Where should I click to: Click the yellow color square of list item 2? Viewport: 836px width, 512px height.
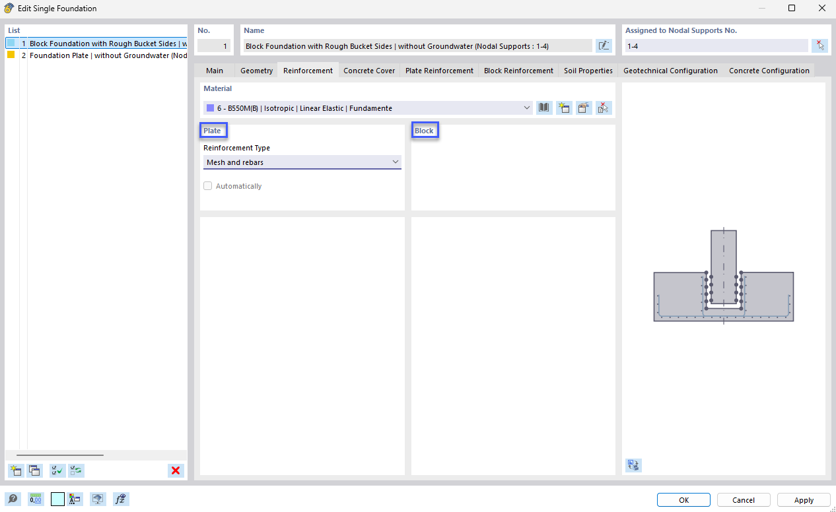click(11, 55)
